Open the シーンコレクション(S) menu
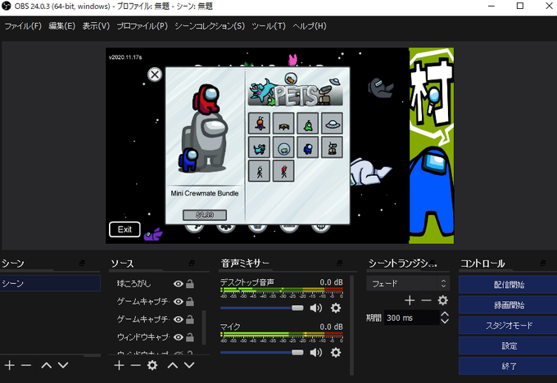Image resolution: width=557 pixels, height=383 pixels. pos(210,26)
